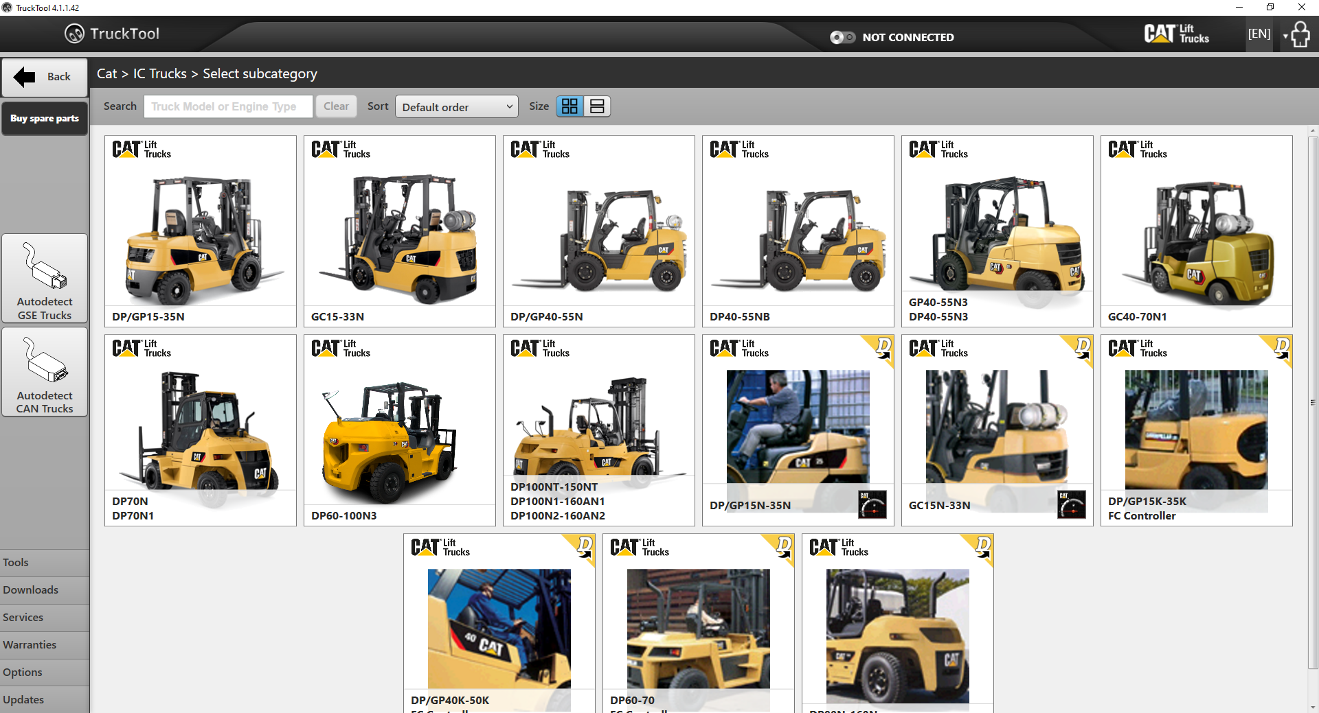Screen dimensions: 1319x713
Task: Open the Updates sidebar item
Action: 45,699
